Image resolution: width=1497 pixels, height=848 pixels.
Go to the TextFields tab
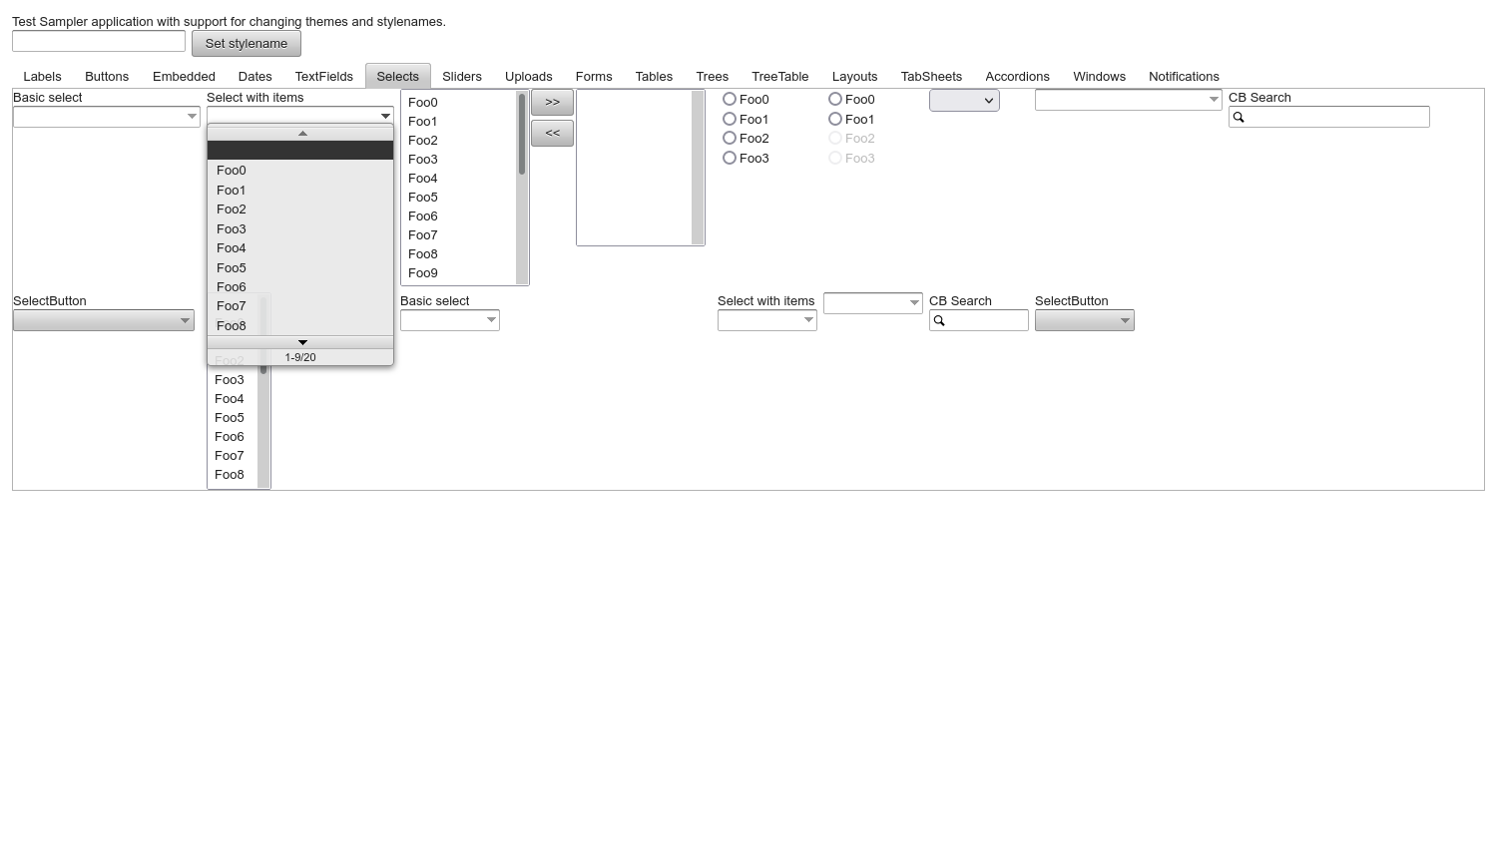click(x=324, y=76)
